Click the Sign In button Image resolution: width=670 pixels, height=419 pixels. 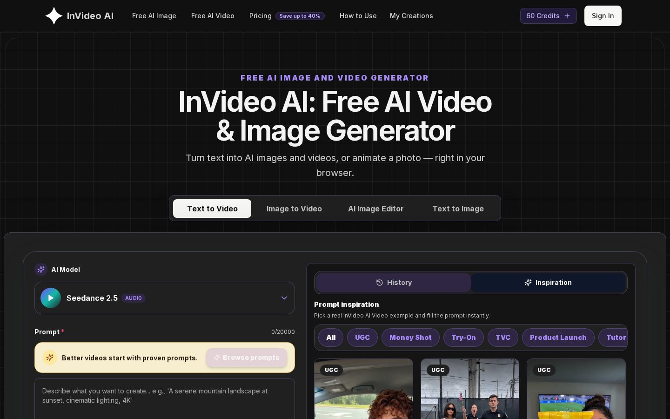pos(603,16)
